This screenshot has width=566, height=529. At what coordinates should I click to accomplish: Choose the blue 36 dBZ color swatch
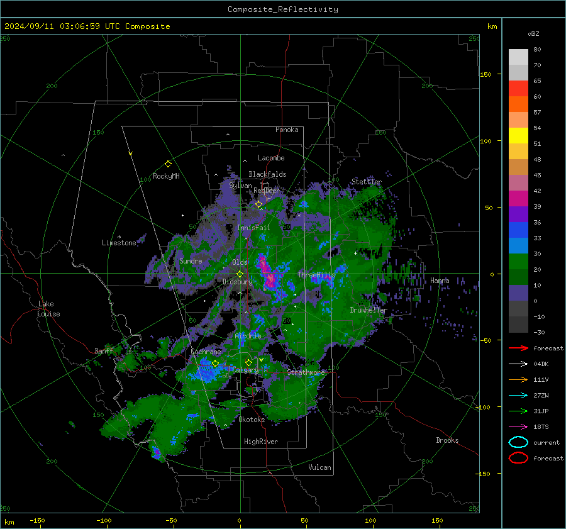tap(518, 230)
